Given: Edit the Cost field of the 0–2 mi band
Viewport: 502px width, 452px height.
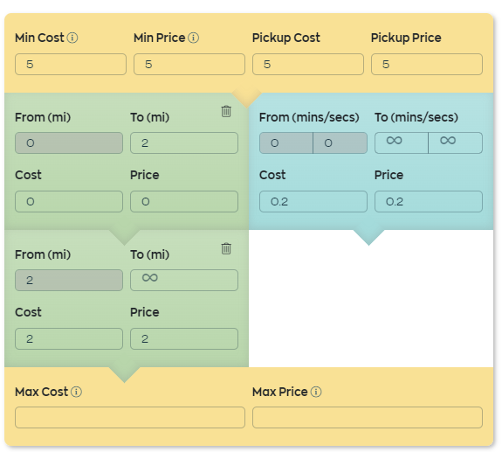Looking at the screenshot, I should [x=69, y=202].
